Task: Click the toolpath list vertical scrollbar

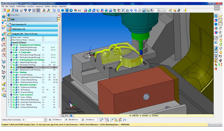Action: [59, 68]
